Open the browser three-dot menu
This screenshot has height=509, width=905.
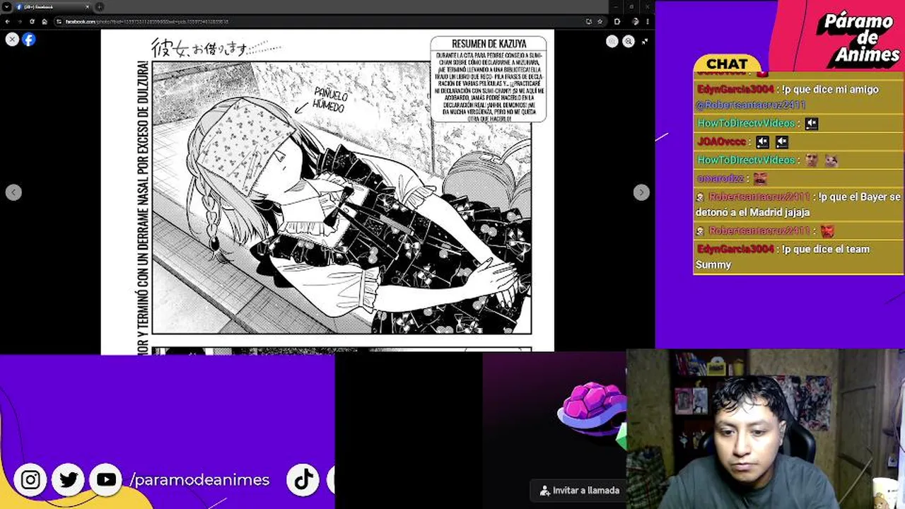648,21
